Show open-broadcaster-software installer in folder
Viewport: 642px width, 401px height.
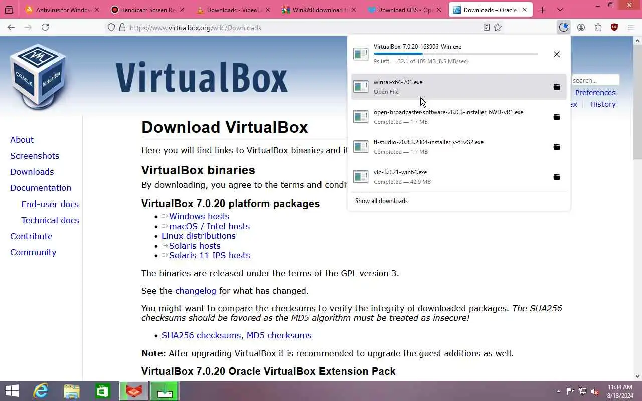pos(556,117)
